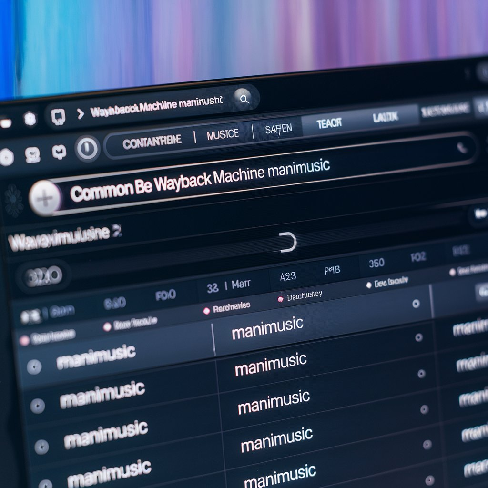Select the "A23" column header
This screenshot has height=488, width=488.
288,276
